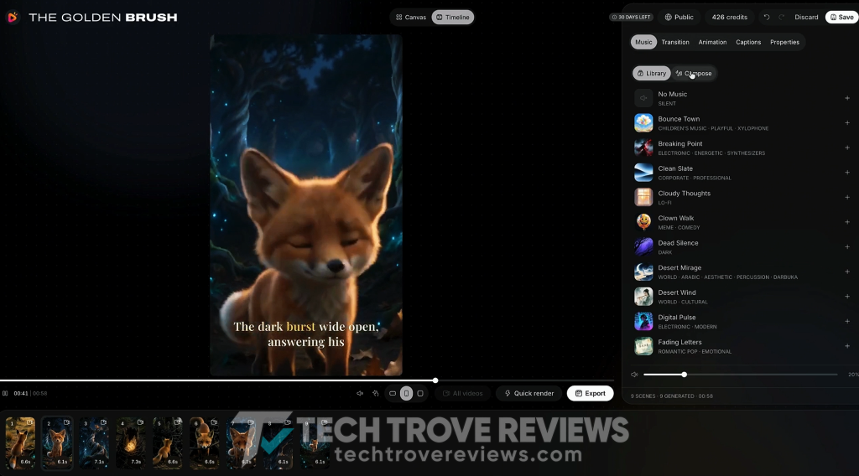Add Clown Walk track

pyautogui.click(x=847, y=222)
